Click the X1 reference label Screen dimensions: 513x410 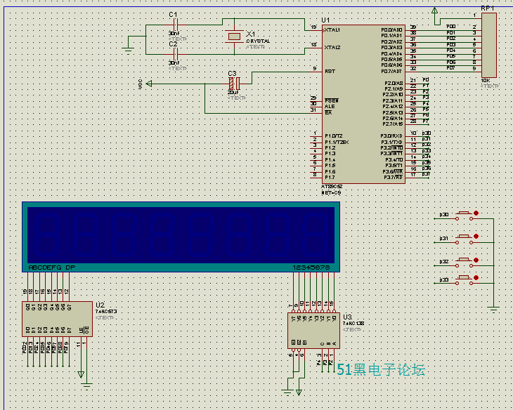[x=251, y=34]
